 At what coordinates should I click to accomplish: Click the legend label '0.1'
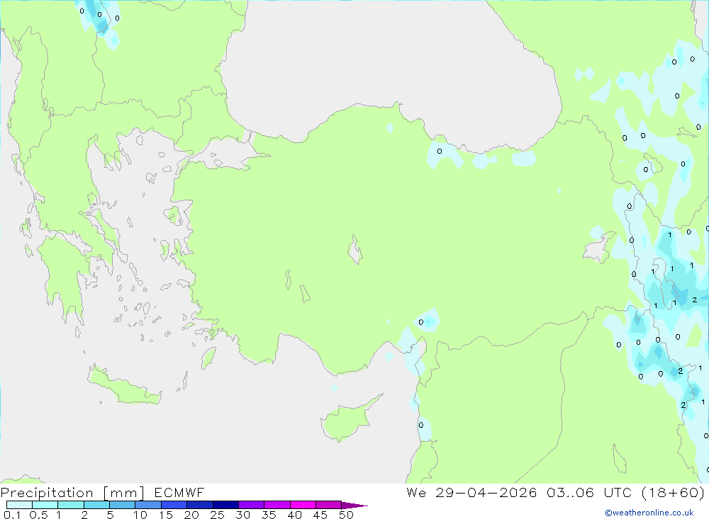click(x=12, y=515)
